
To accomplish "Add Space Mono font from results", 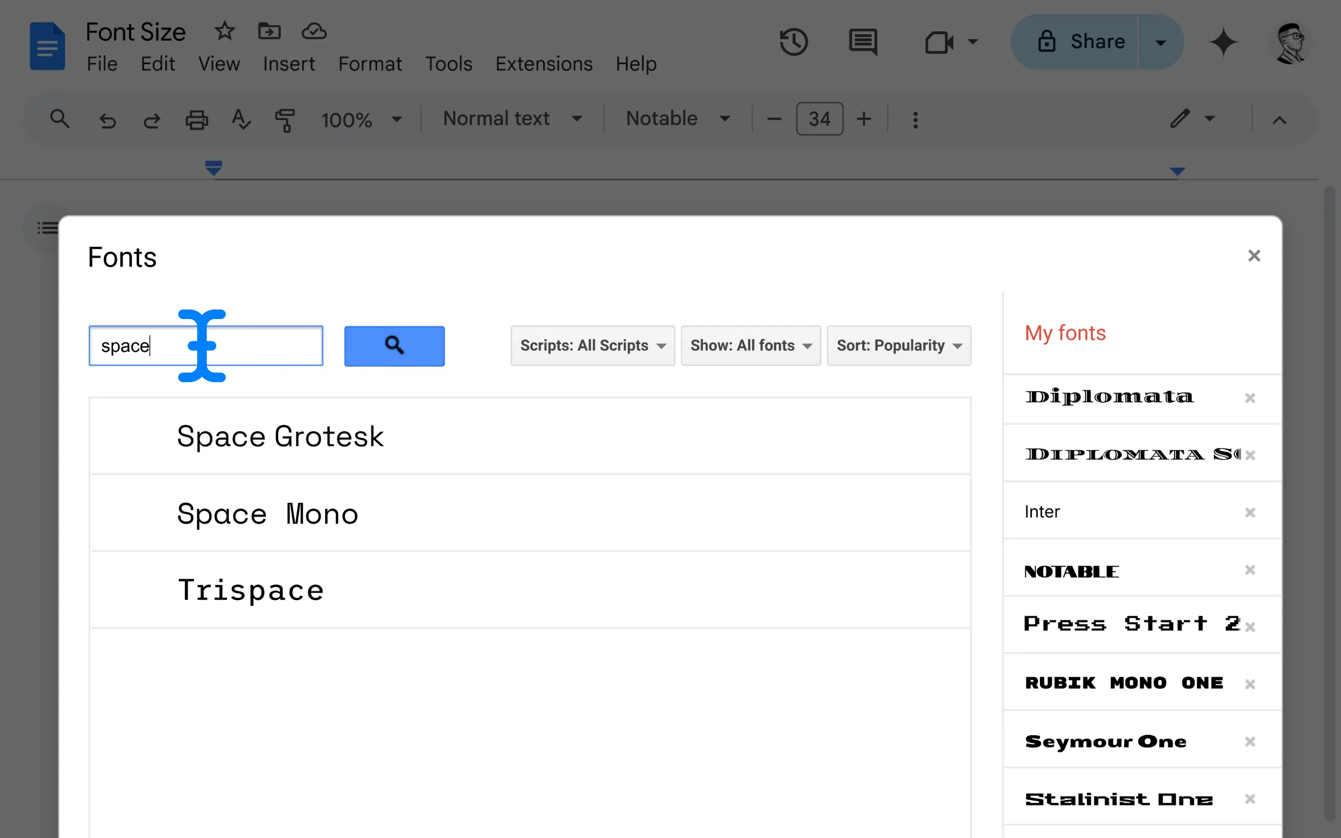I will 530,513.
